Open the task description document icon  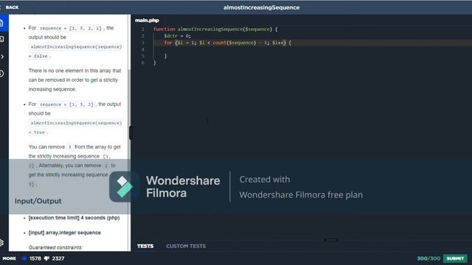coord(1,23)
